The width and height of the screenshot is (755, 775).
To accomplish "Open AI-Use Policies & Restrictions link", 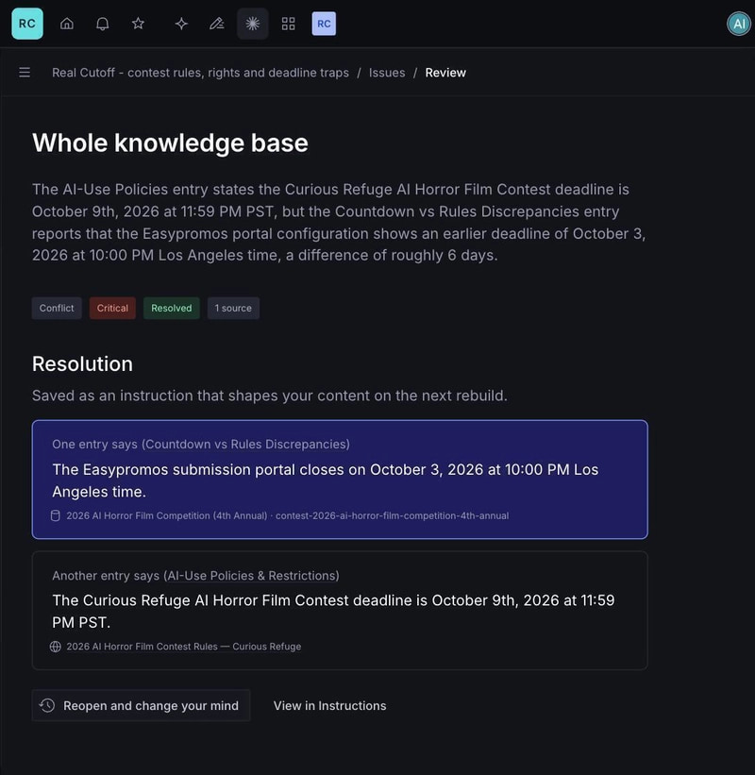I will [x=253, y=575].
